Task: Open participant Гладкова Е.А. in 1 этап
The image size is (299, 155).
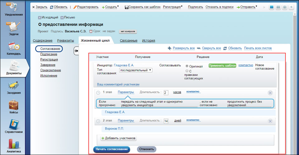Action: click(x=115, y=112)
